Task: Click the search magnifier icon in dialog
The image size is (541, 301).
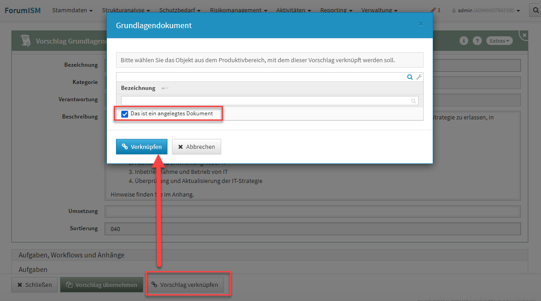Action: [x=410, y=77]
